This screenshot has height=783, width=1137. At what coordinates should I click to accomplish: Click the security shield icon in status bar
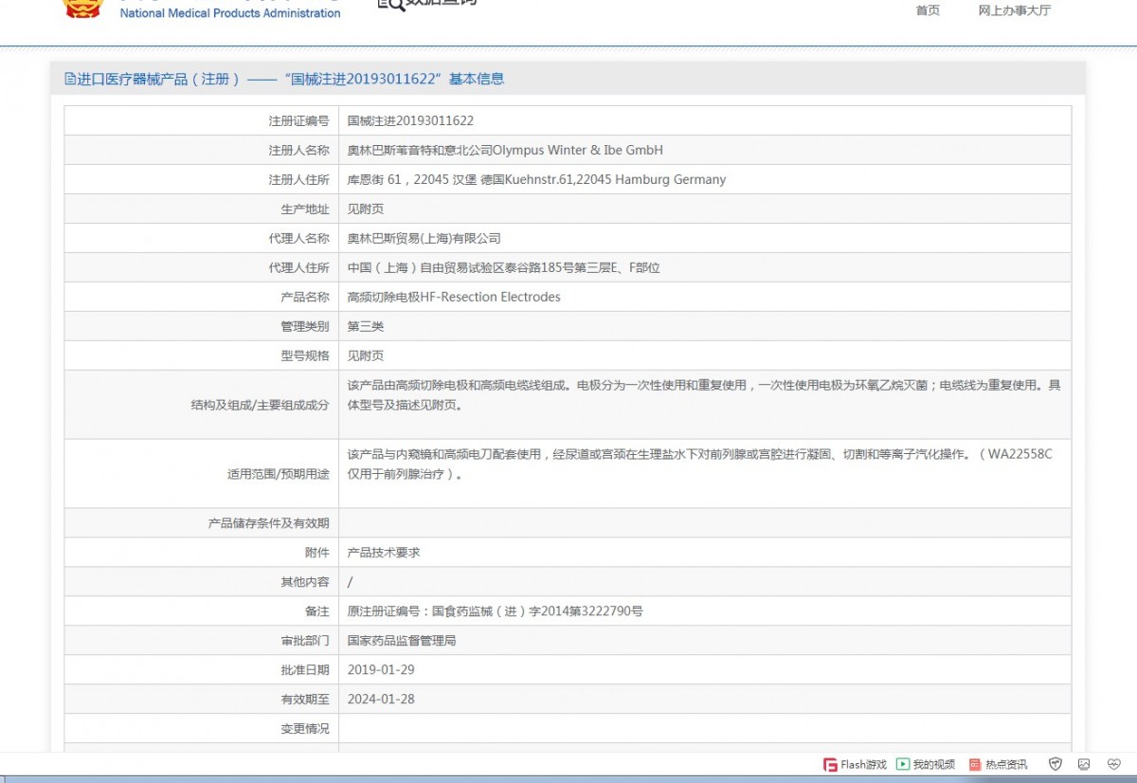[x=1056, y=764]
